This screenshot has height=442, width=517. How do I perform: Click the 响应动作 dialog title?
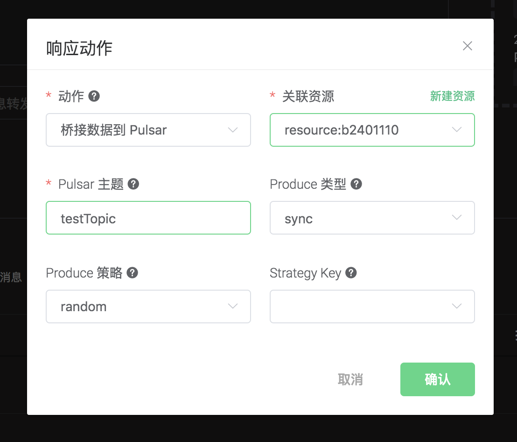pyautogui.click(x=79, y=49)
